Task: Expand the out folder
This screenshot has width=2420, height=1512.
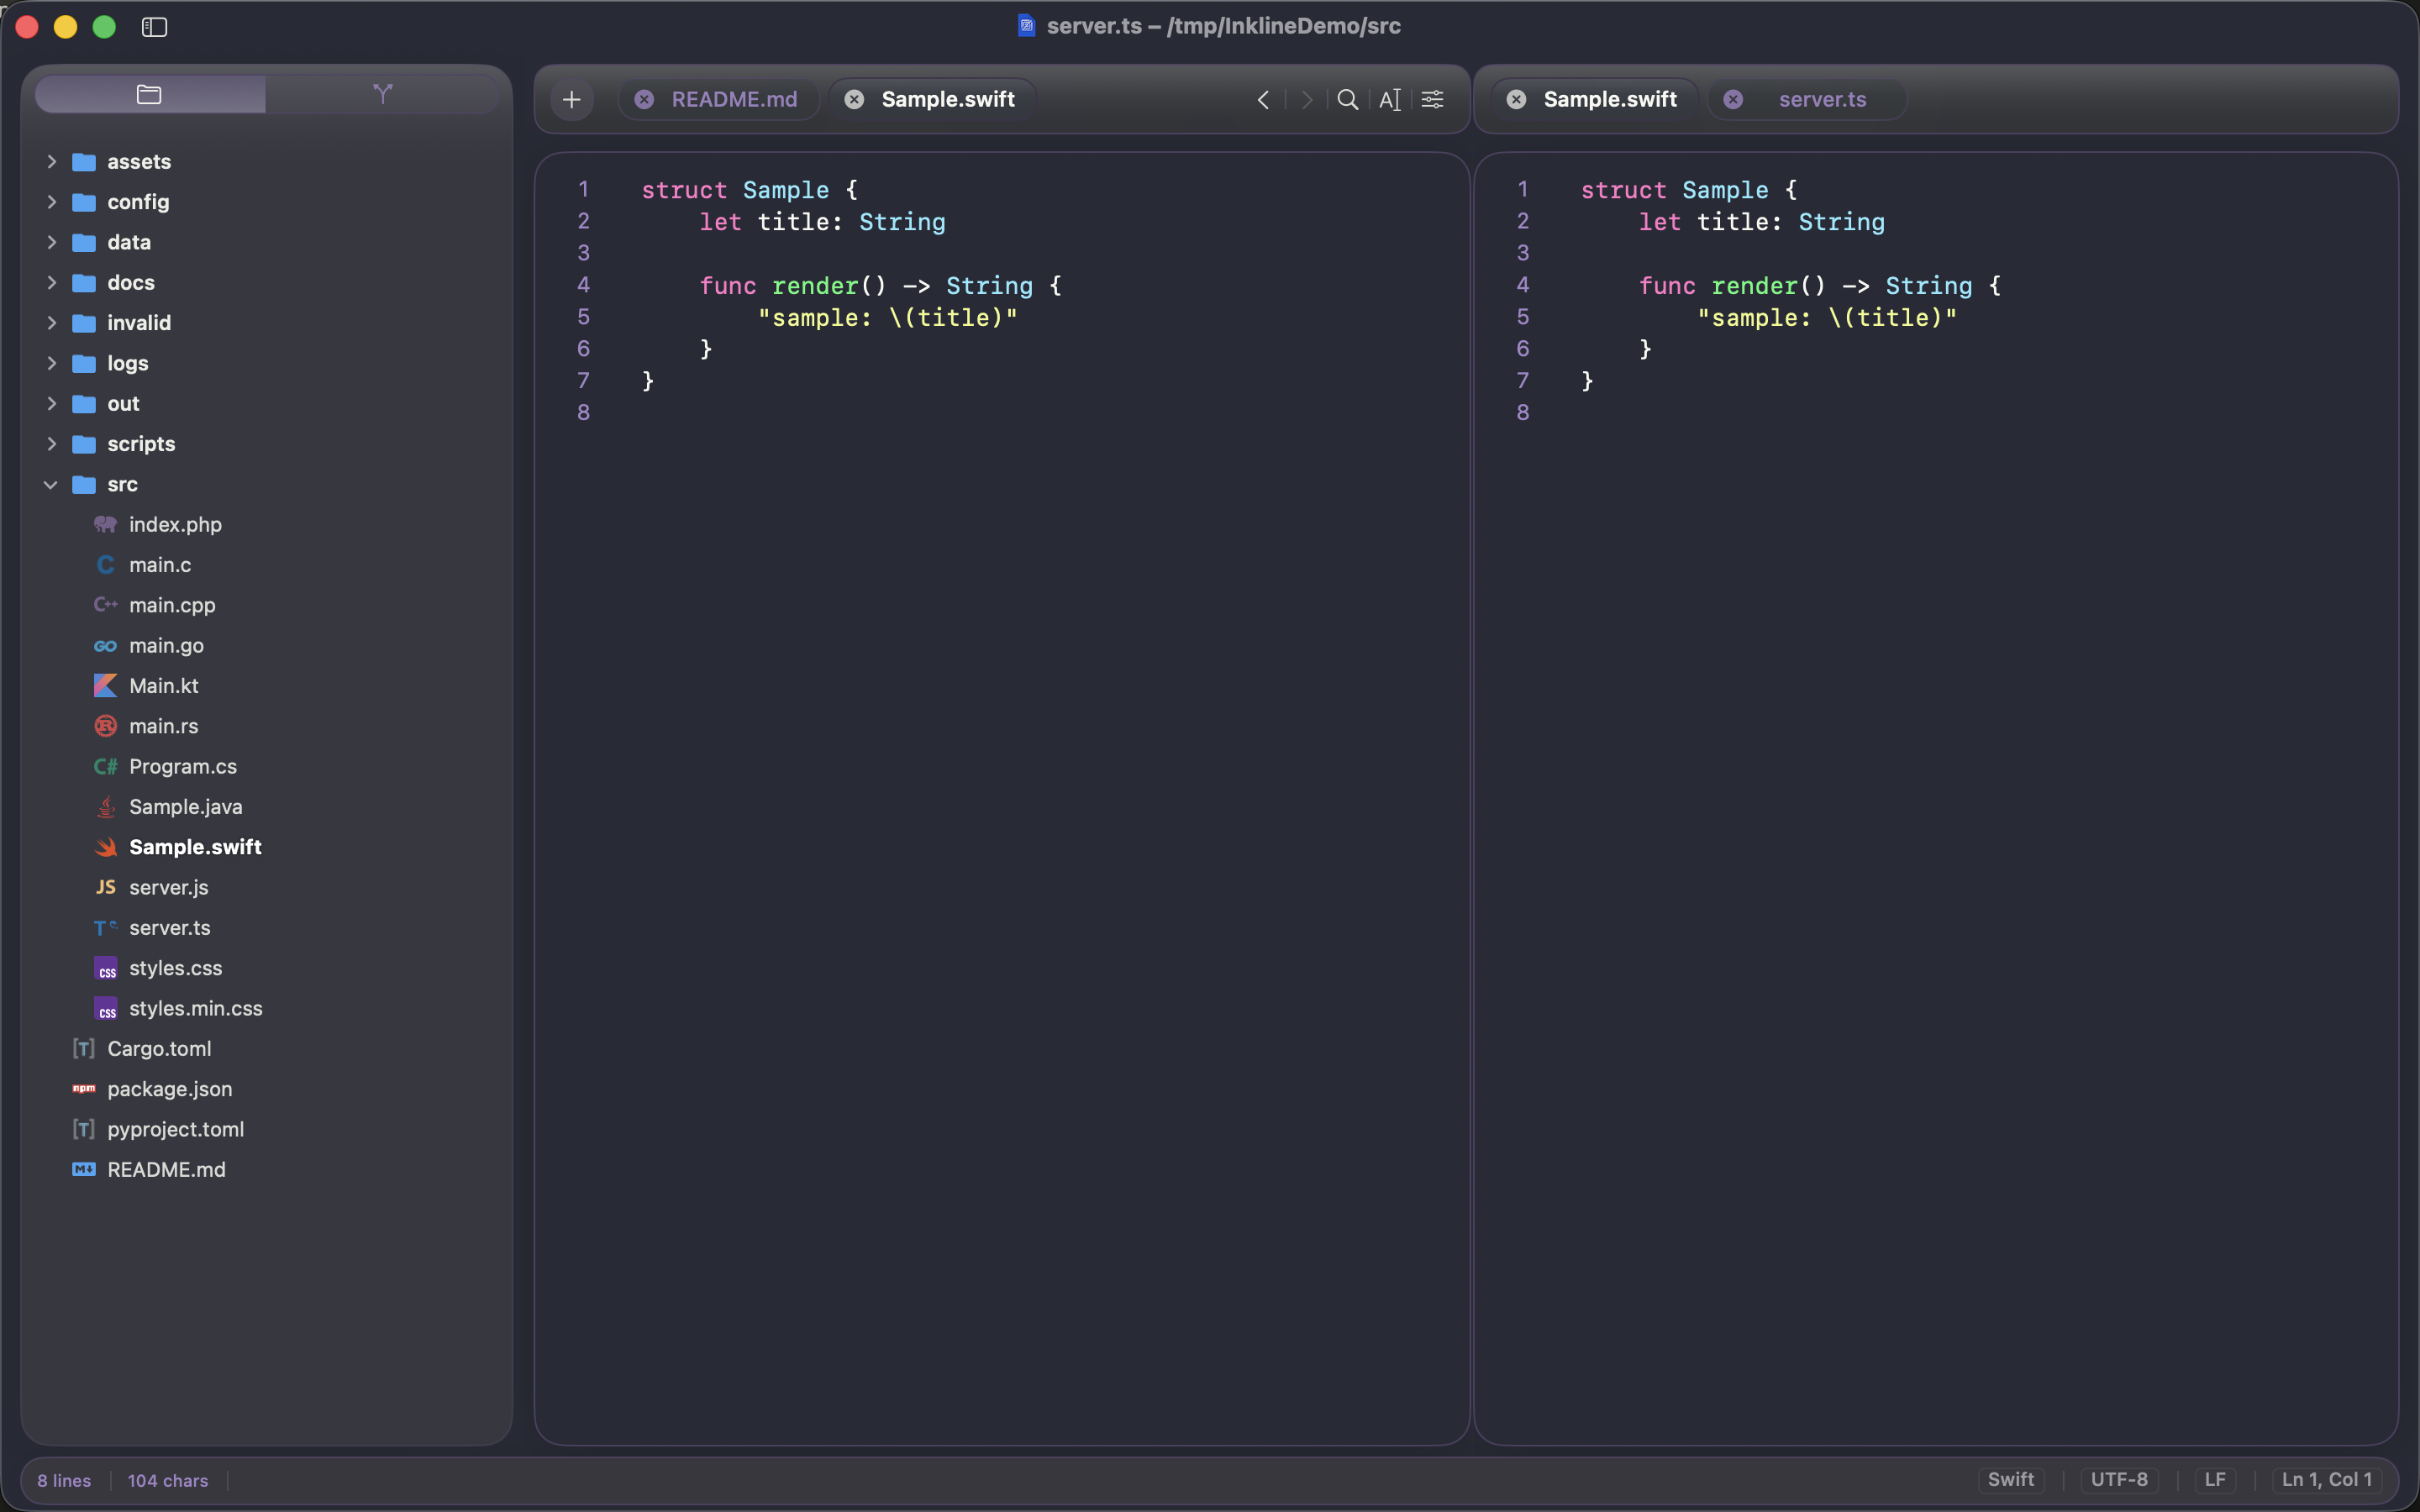Action: coord(51,403)
